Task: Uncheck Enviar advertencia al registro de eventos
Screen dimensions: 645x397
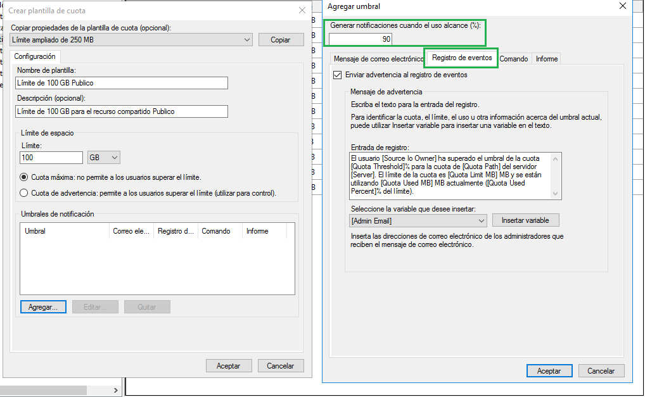Action: 337,75
